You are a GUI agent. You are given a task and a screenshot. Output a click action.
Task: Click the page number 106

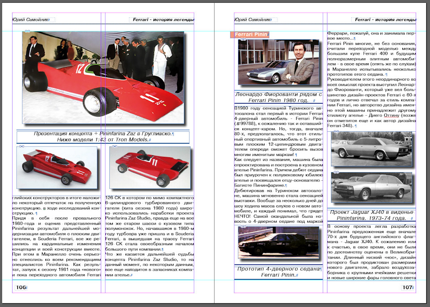(x=21, y=287)
